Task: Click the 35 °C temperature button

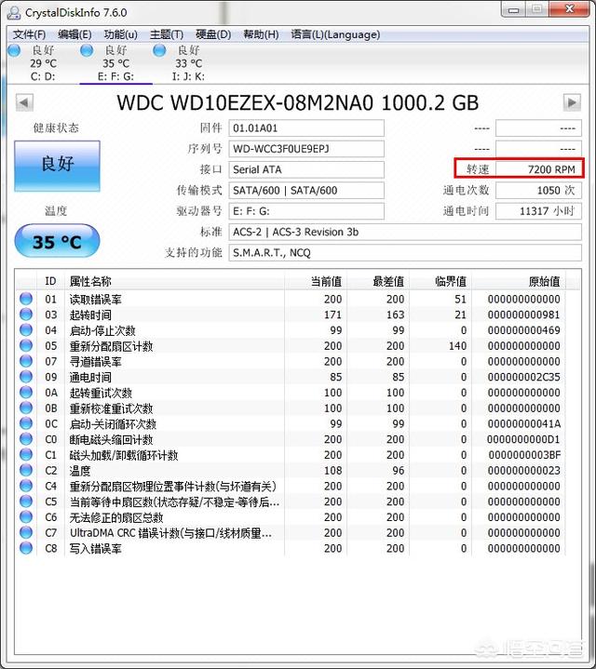Action: (57, 241)
